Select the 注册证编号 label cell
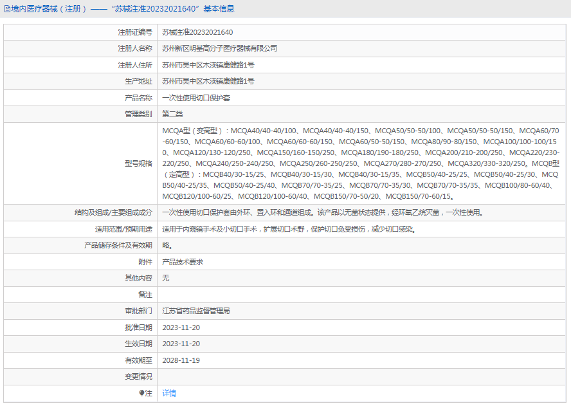This screenshot has width=571, height=406. tap(135, 32)
